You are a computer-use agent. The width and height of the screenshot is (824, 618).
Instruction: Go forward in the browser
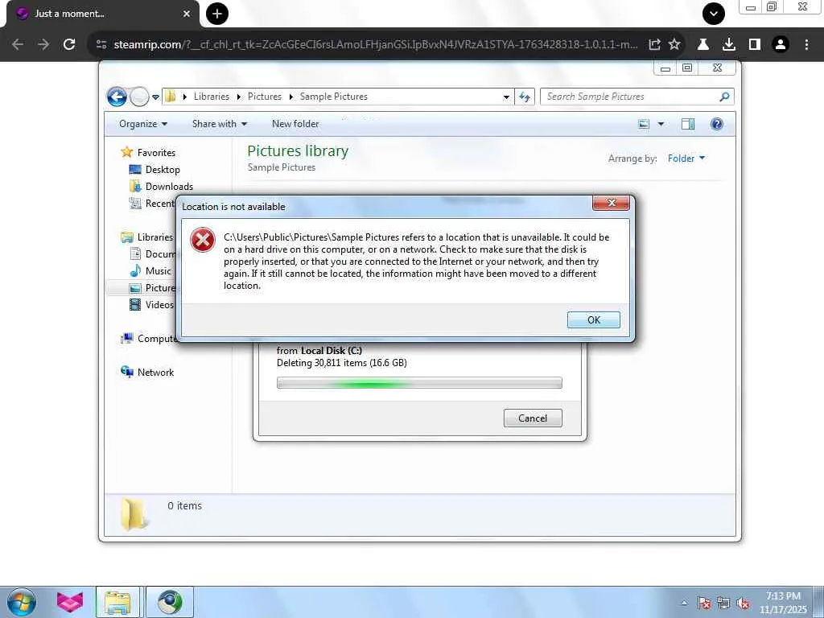pos(43,45)
